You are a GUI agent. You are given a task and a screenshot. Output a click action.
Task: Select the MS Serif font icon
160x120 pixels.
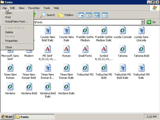[x=48, y=49]
